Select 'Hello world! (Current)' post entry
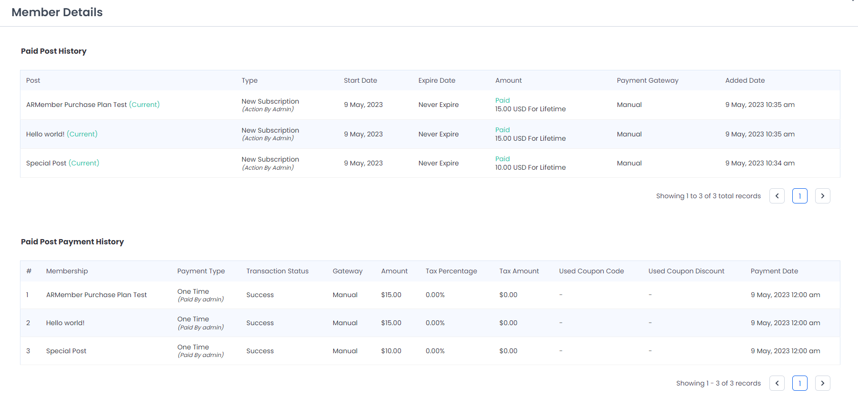Viewport: 858px width, 396px height. [x=62, y=134]
